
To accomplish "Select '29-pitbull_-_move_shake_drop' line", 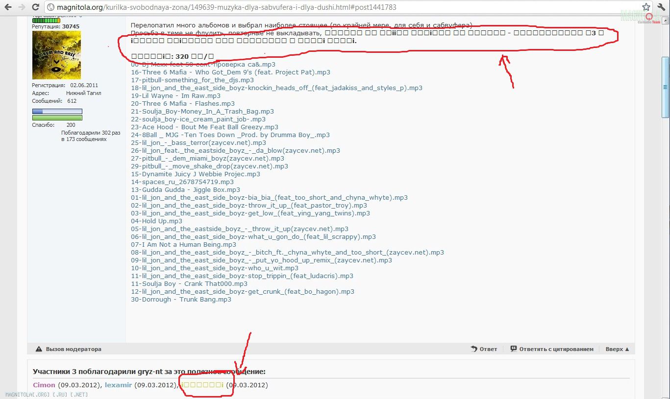I will point(209,166).
